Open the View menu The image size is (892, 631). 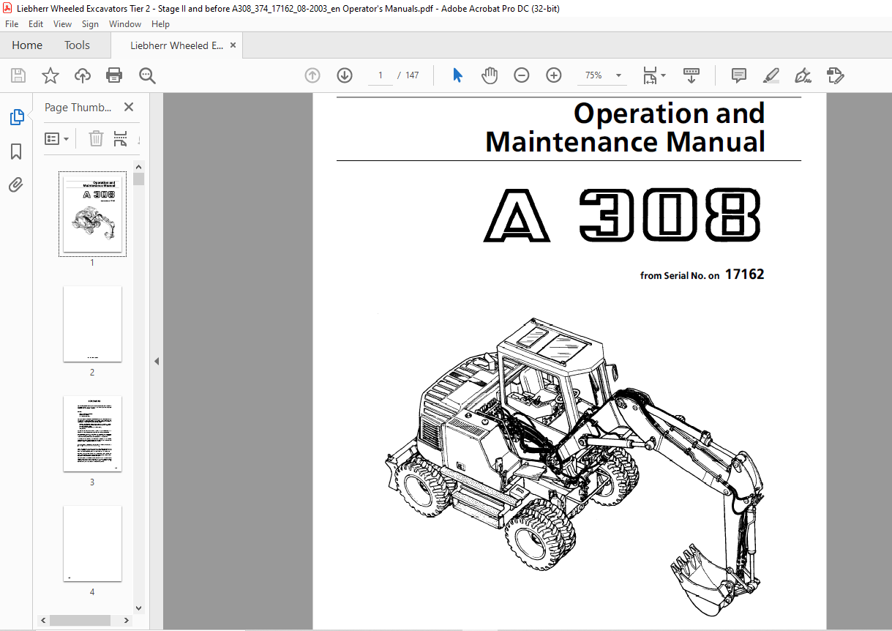tap(63, 24)
